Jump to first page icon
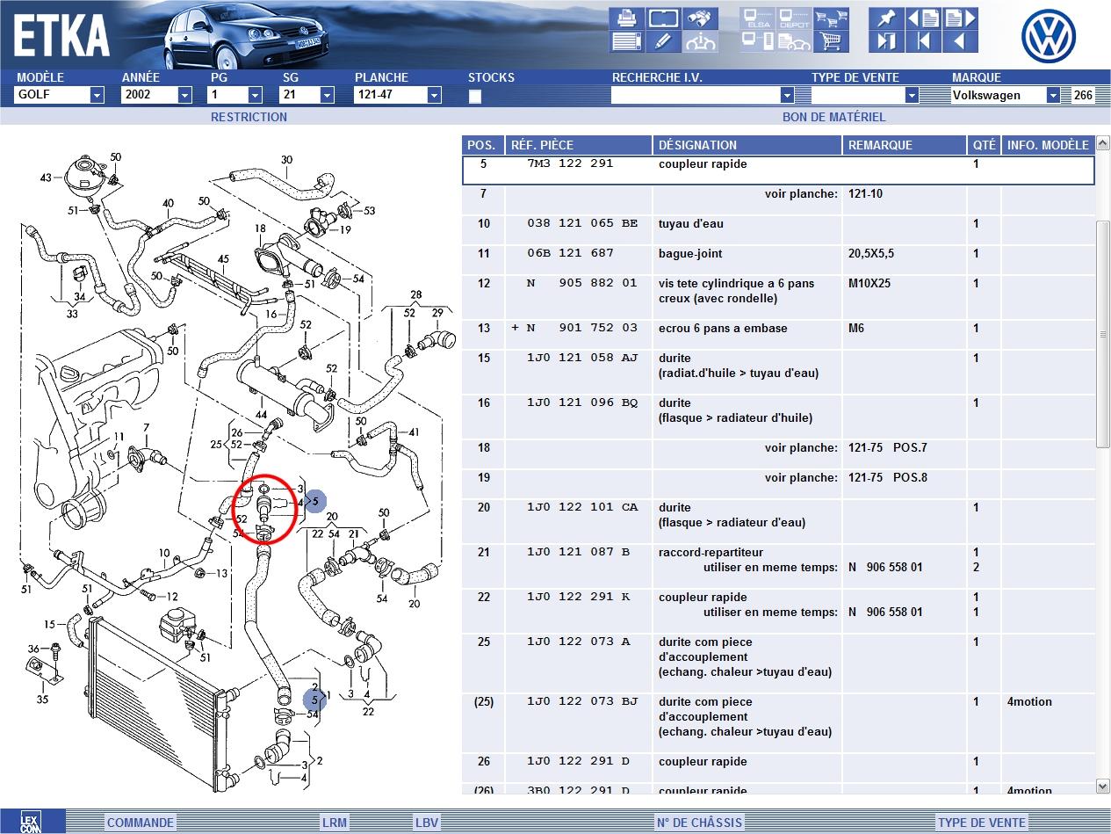 click(x=924, y=40)
